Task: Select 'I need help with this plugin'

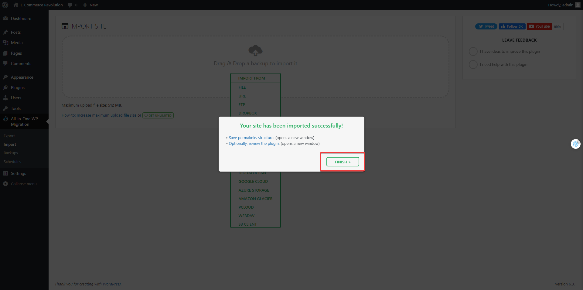Action: coord(473,64)
